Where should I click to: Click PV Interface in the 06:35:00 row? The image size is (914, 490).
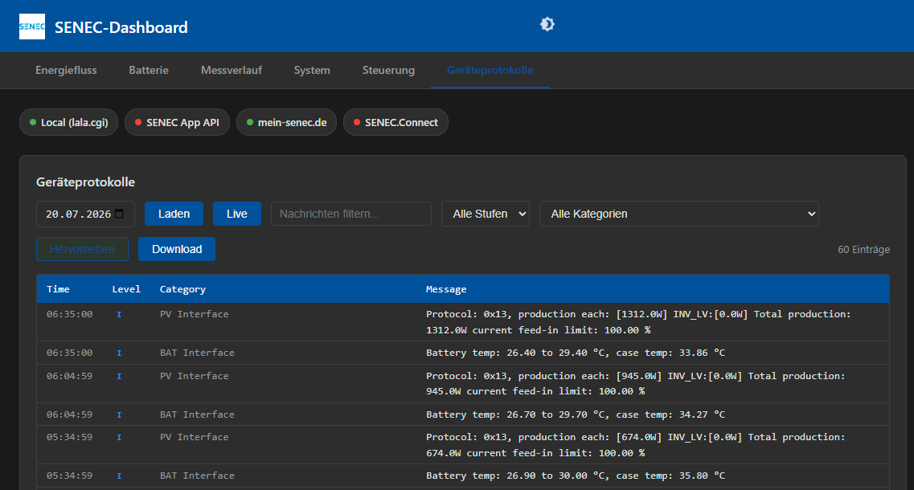pyautogui.click(x=194, y=314)
